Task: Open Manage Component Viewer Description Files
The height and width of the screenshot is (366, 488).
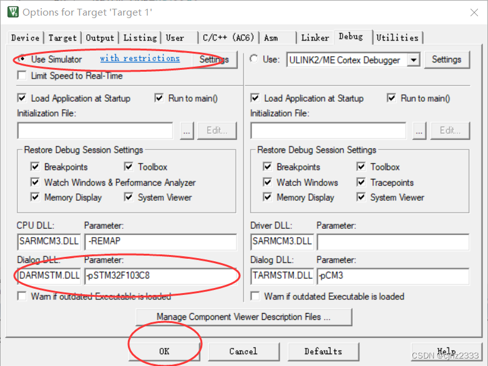Action: tap(244, 317)
